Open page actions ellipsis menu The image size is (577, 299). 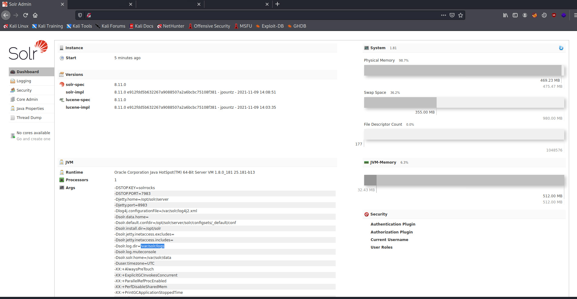tap(444, 15)
